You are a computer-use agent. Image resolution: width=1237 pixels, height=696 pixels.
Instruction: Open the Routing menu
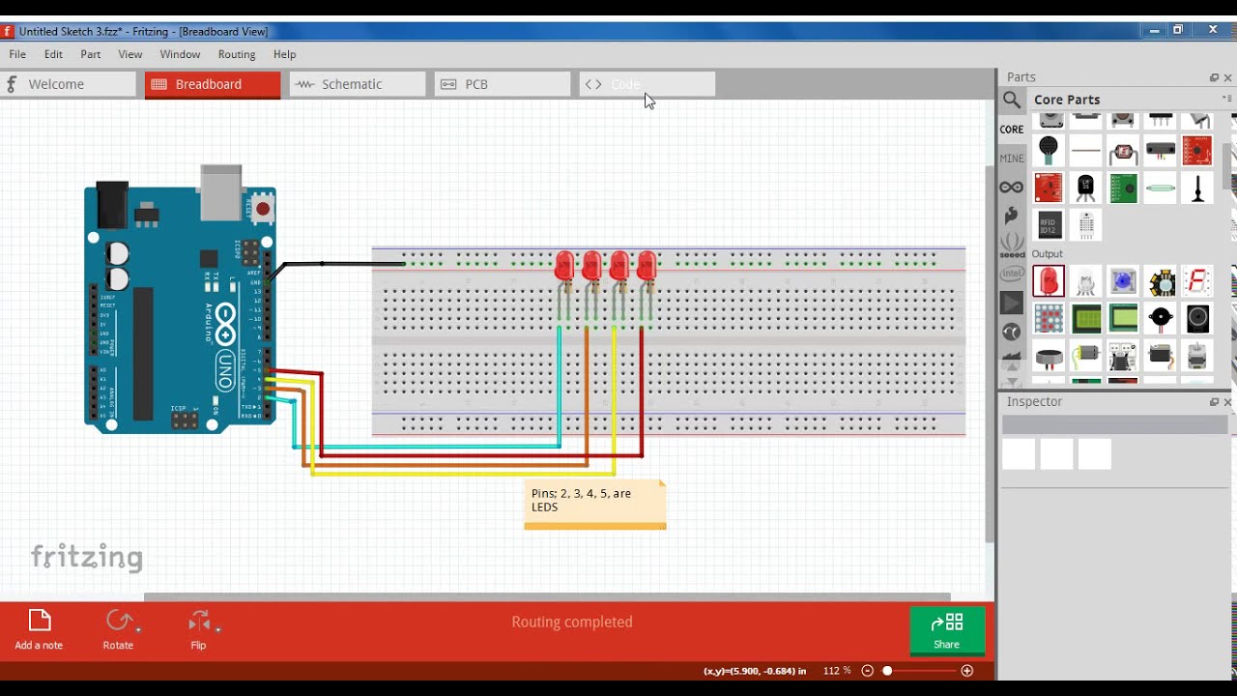(237, 54)
